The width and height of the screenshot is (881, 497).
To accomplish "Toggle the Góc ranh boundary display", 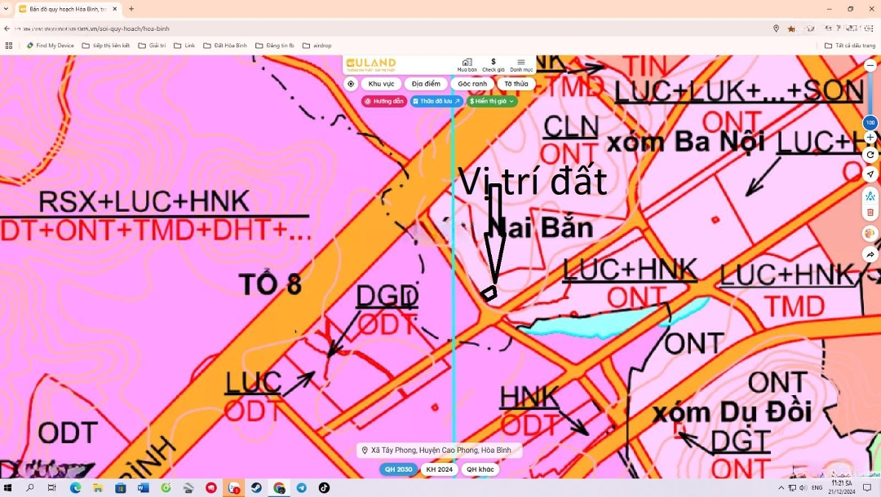I will point(472,84).
